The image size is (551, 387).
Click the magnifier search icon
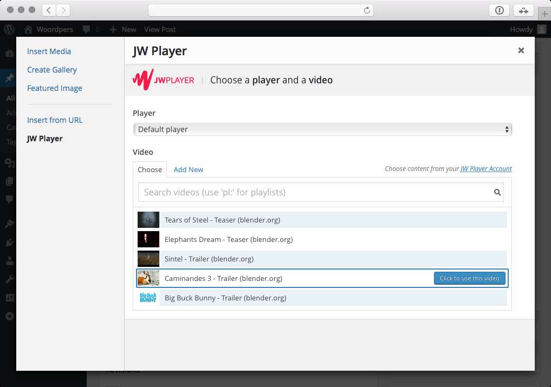pyautogui.click(x=497, y=192)
